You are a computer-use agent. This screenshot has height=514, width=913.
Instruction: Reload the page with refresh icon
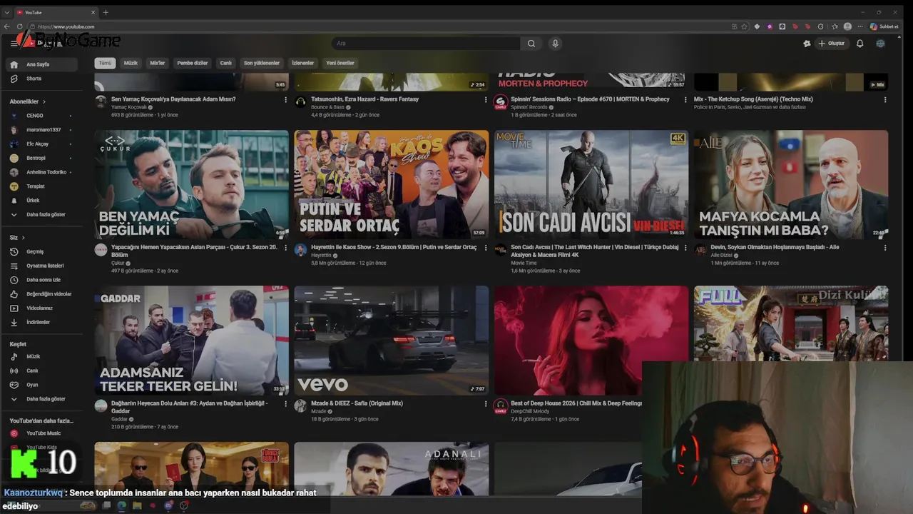[19, 26]
